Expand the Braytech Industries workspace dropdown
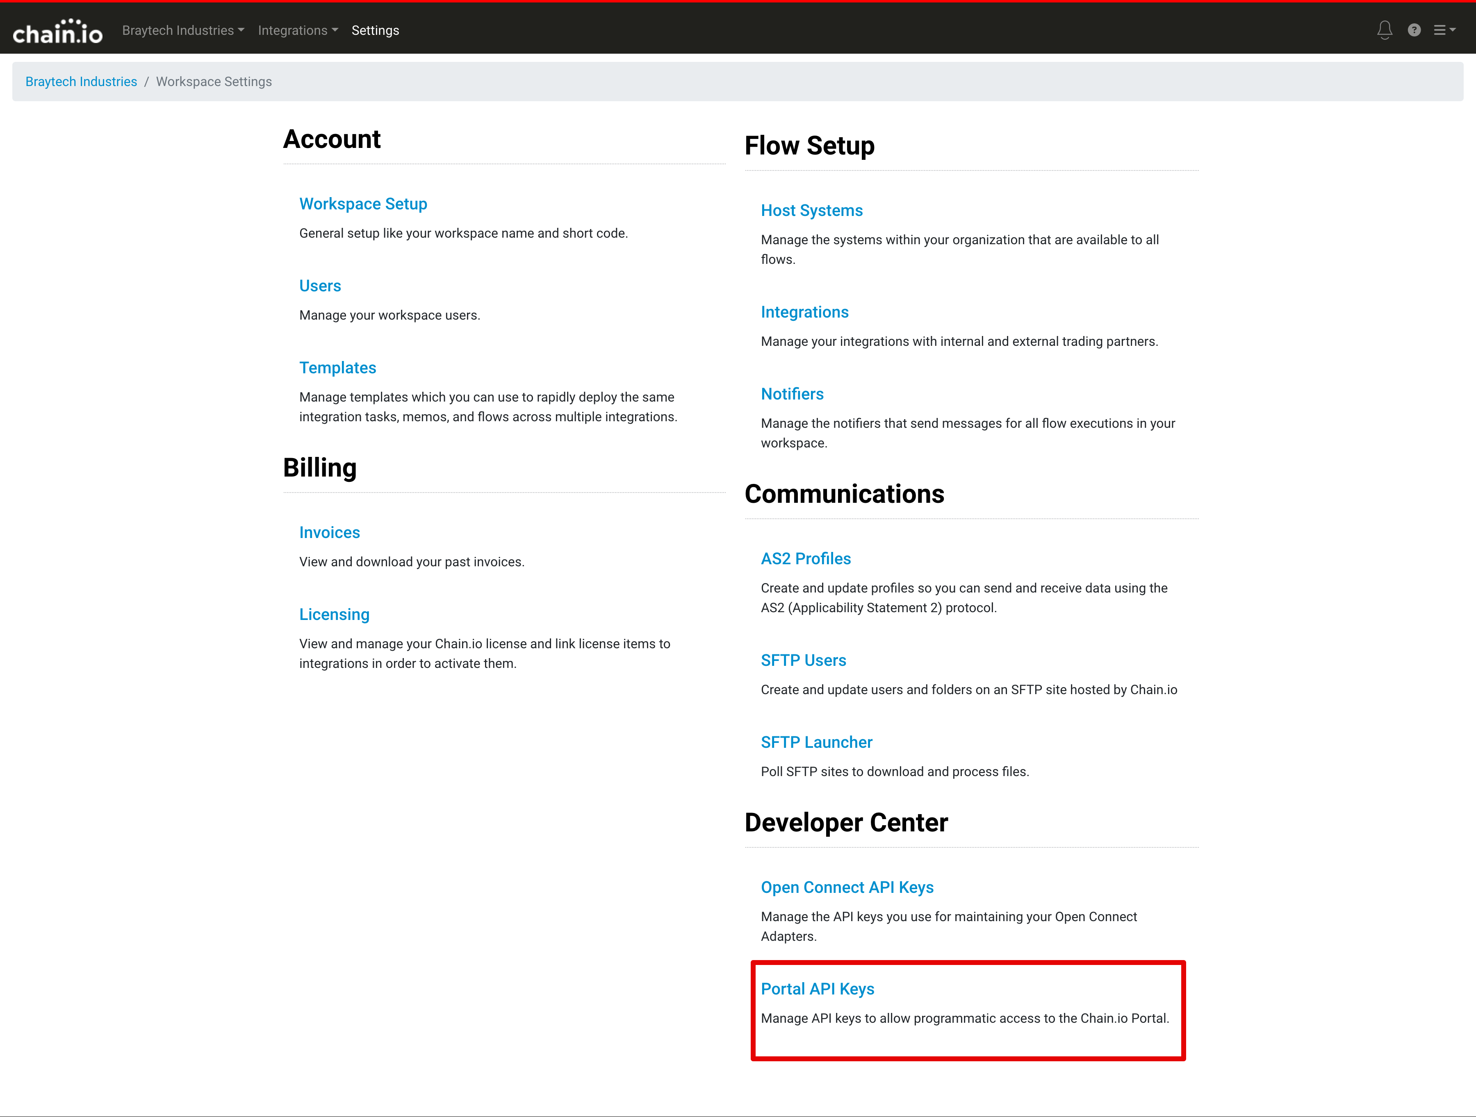The image size is (1476, 1117). click(x=183, y=31)
